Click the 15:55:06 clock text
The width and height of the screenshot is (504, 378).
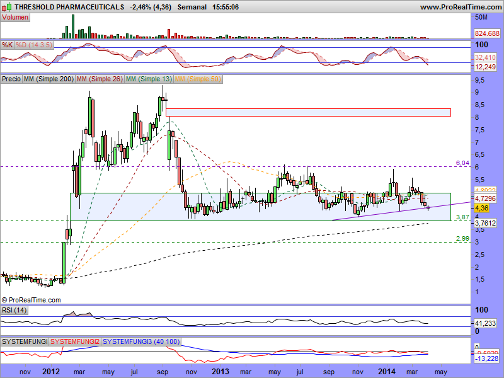[226, 7]
